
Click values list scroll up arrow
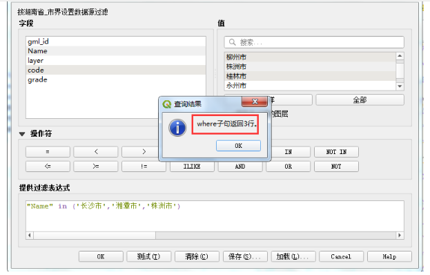click(400, 56)
